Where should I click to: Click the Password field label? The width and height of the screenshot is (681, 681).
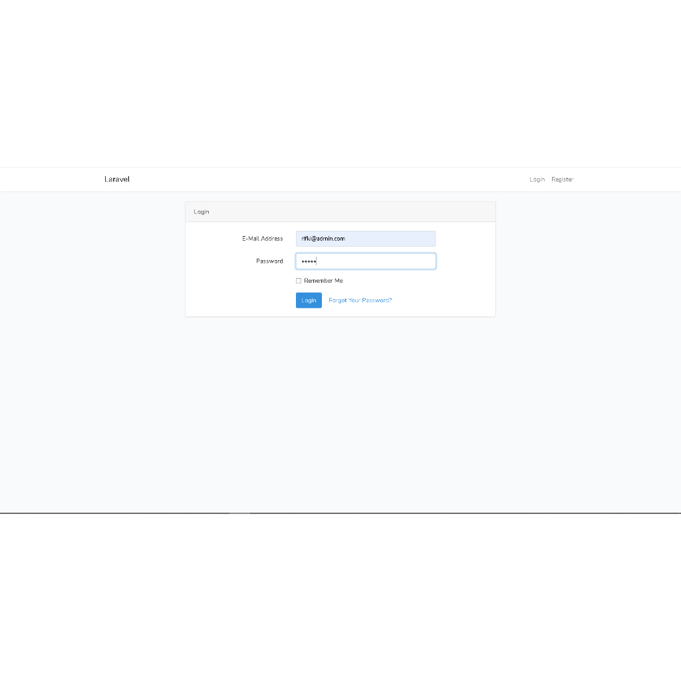click(269, 261)
